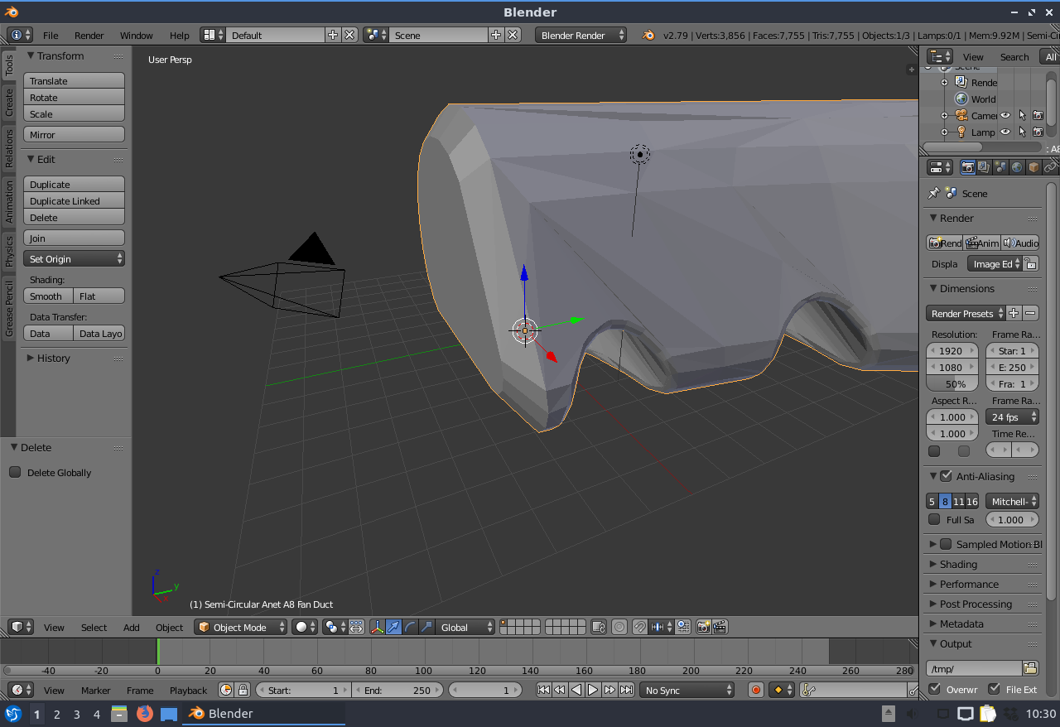Open the Render menu in top bar

89,35
